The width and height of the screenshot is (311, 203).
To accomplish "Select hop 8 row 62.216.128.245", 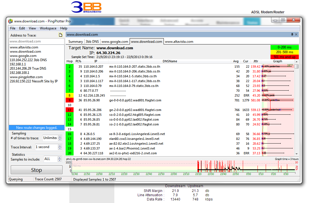I will coord(180,95).
